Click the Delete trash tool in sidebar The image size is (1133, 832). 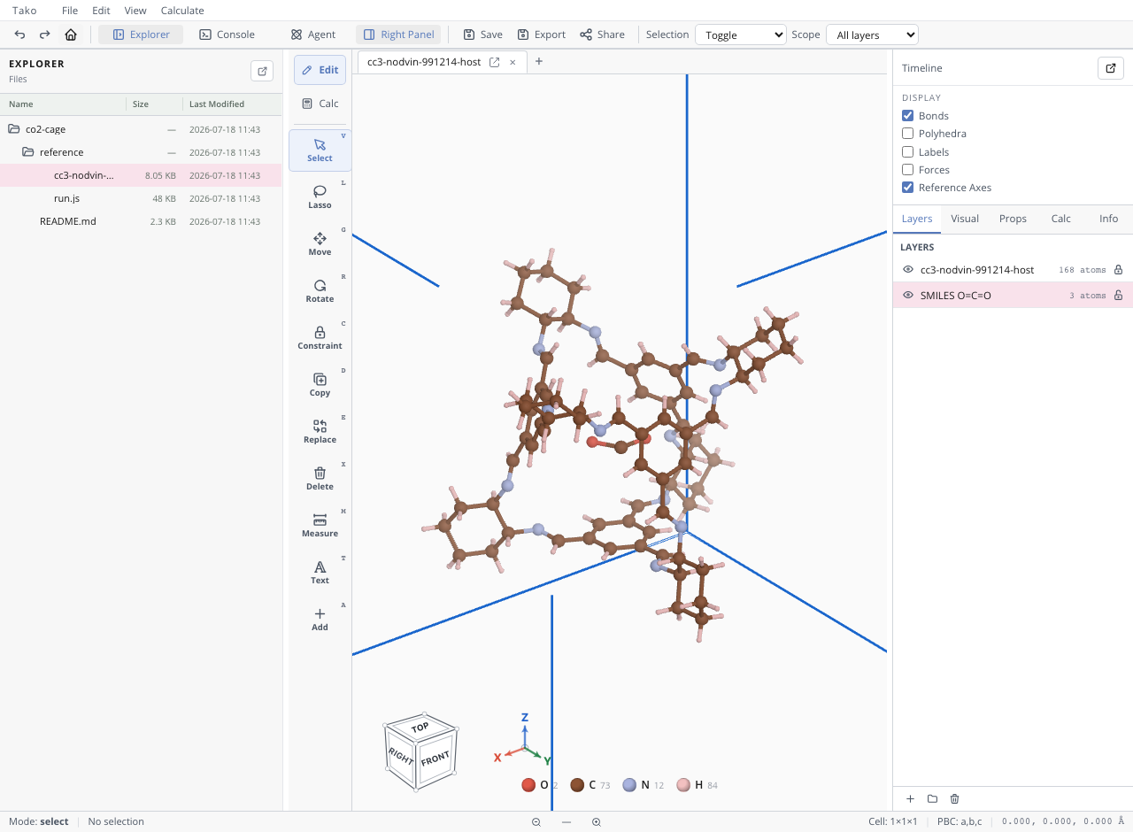click(320, 478)
